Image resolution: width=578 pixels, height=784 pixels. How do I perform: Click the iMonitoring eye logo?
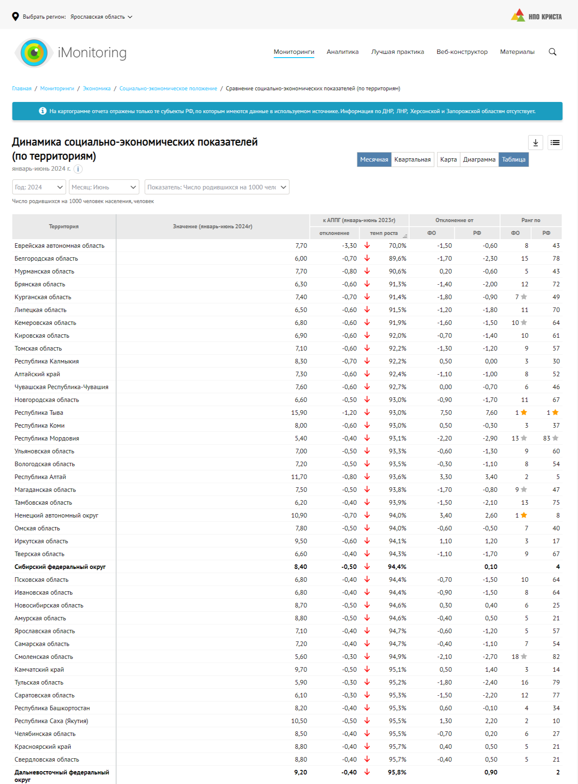34,53
